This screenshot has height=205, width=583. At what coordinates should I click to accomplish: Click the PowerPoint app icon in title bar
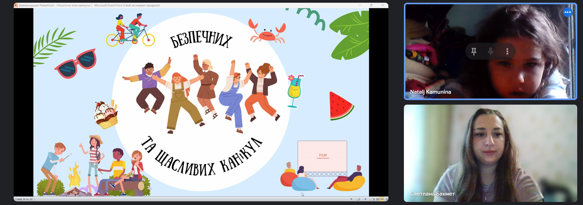16,5
